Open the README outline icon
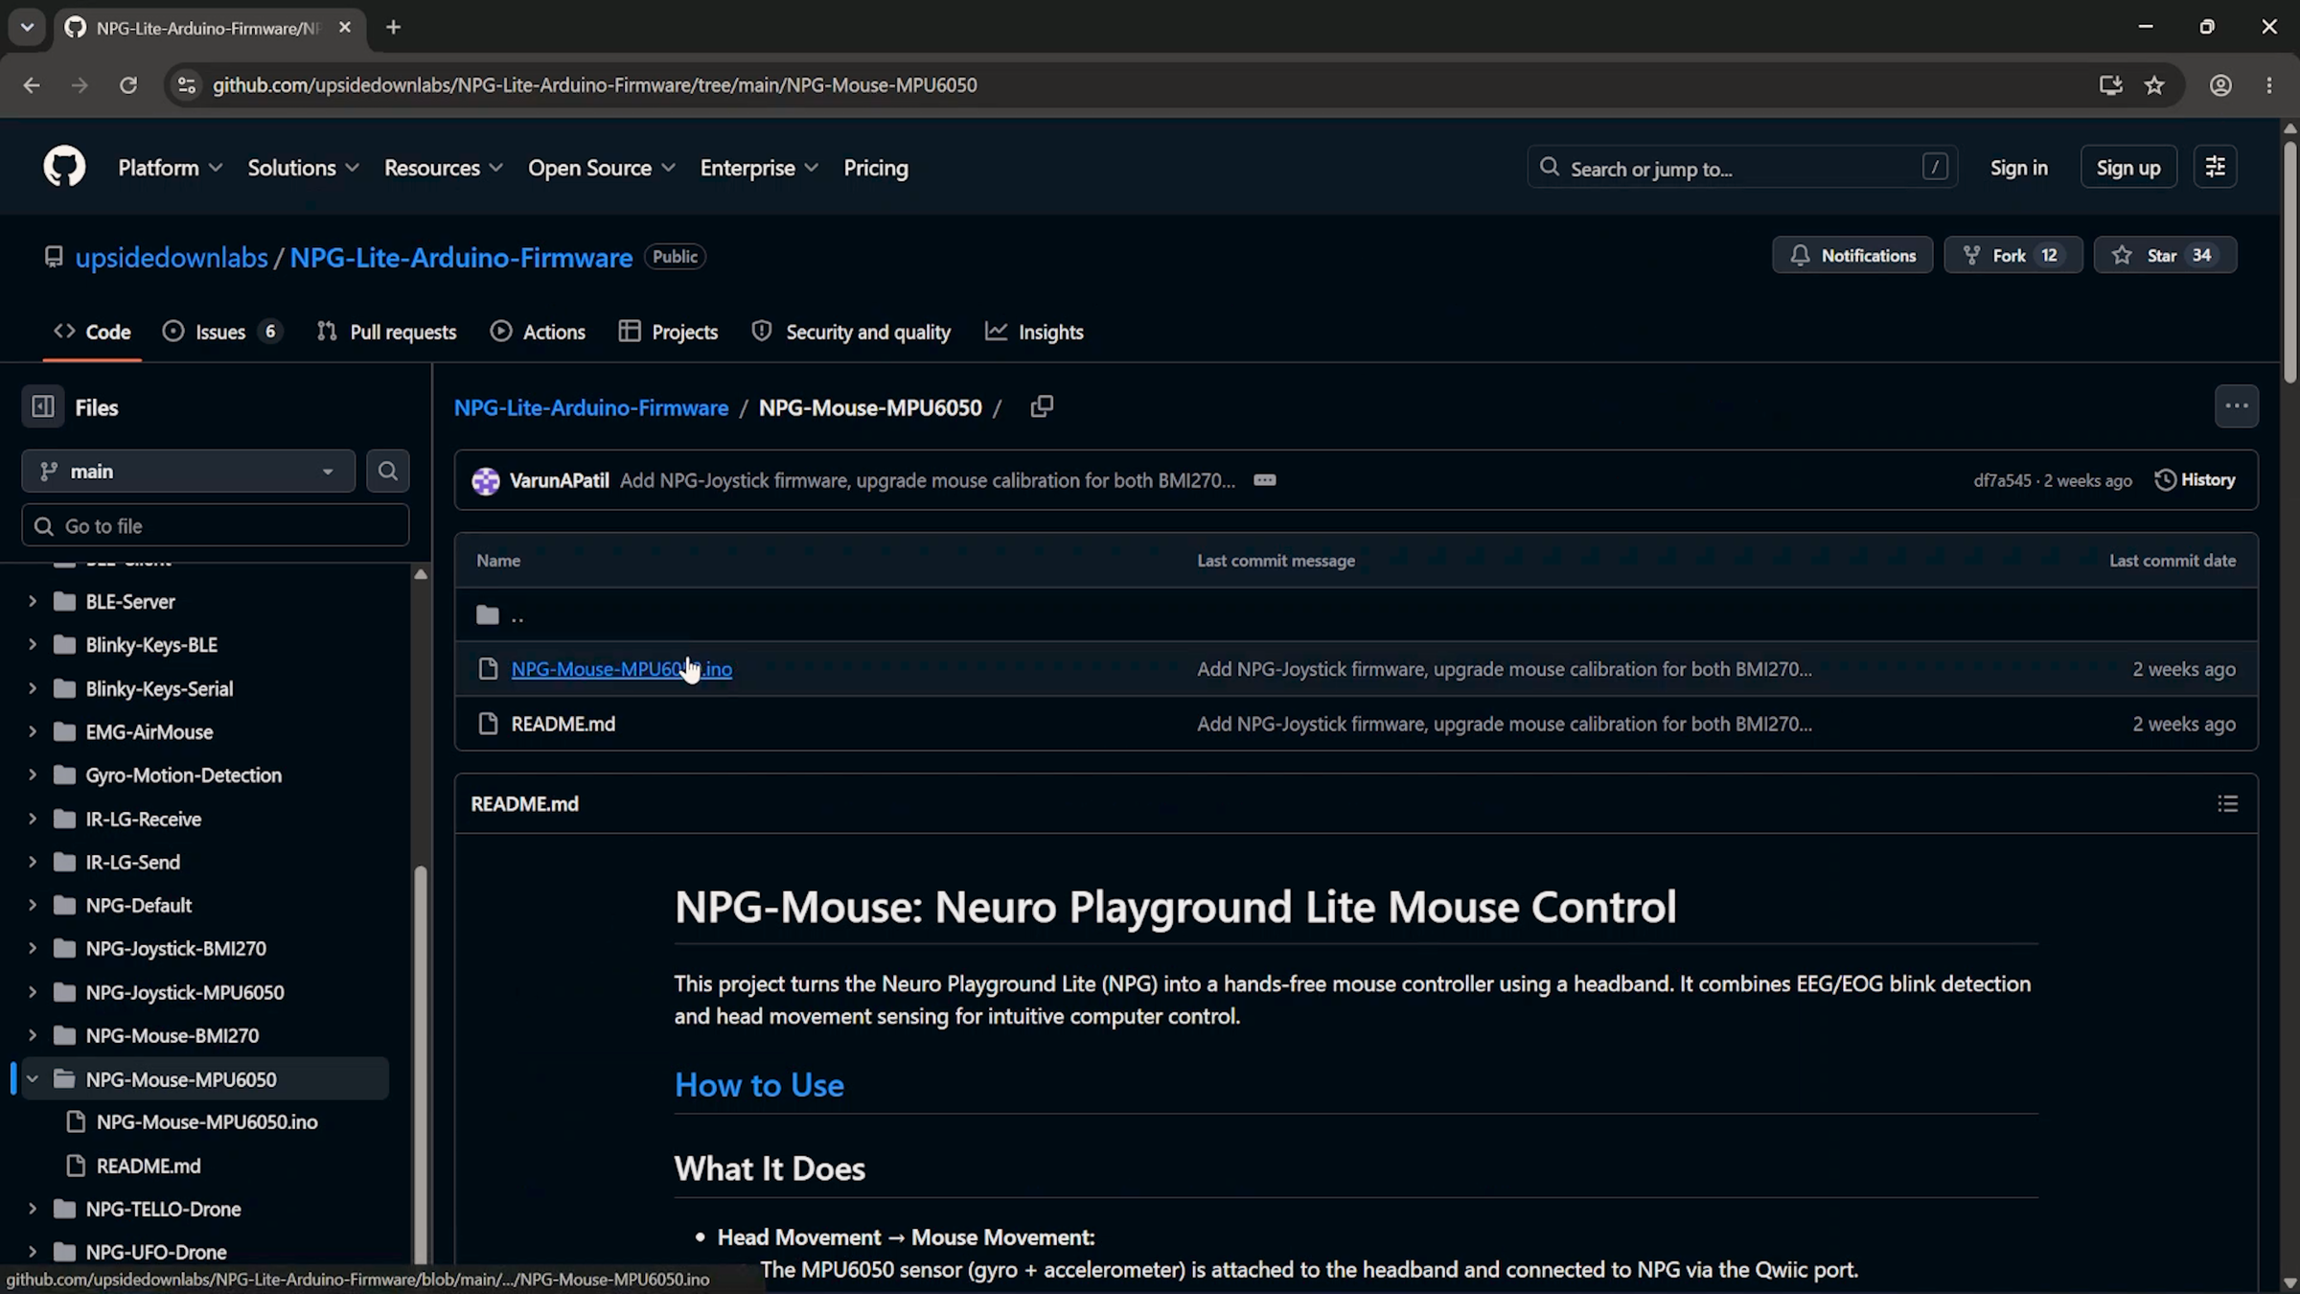Screen dimensions: 2300x1294 [x=2227, y=804]
